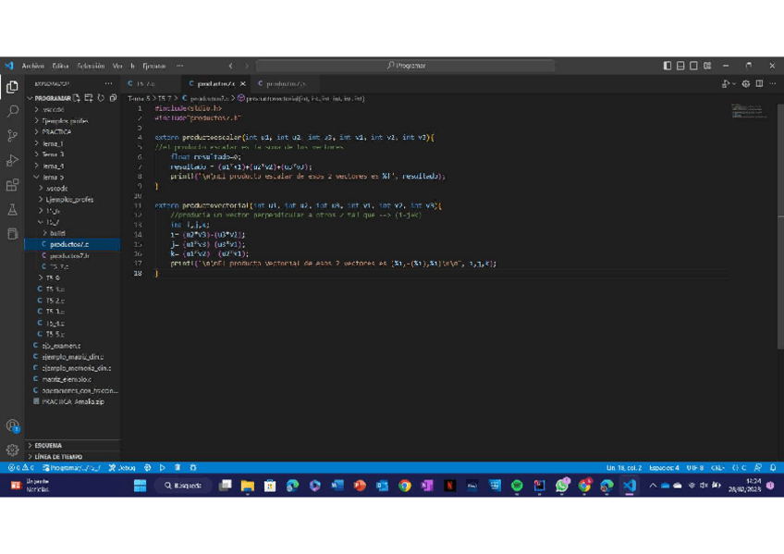Open the Archivo menu
Viewport: 784px width, 554px height.
(32, 66)
